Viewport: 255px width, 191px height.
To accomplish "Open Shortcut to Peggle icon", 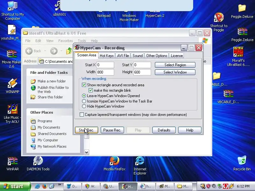I will coord(219,22).
